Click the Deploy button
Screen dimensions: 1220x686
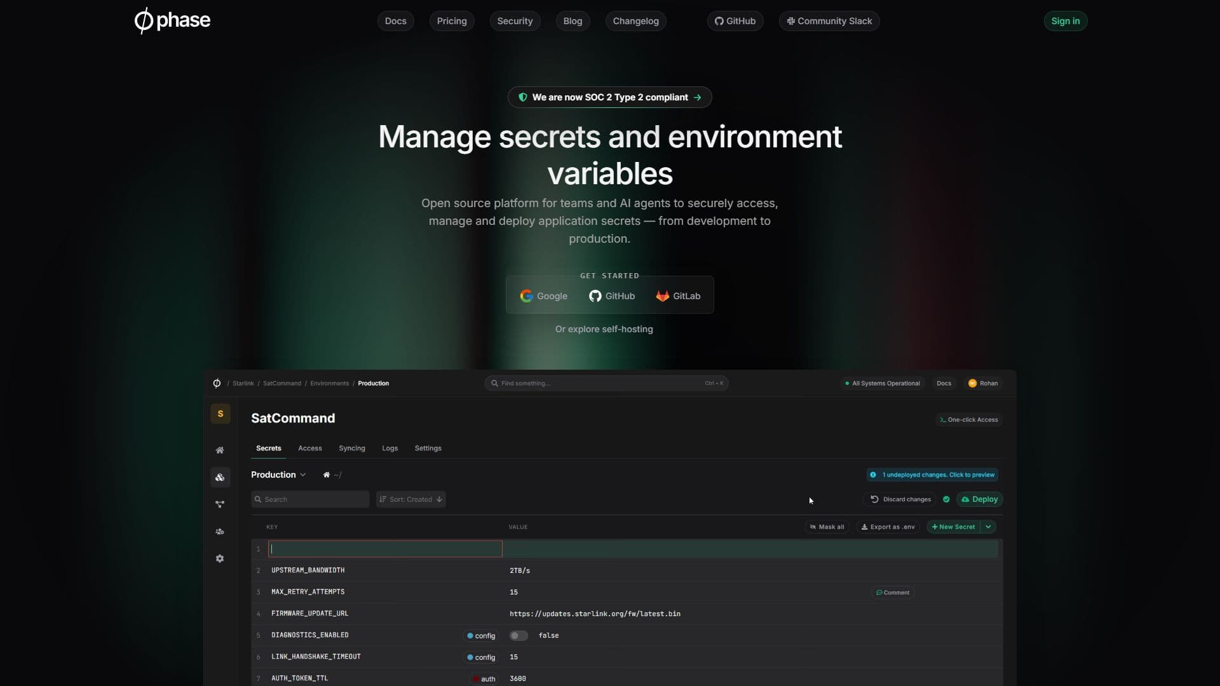(x=979, y=499)
